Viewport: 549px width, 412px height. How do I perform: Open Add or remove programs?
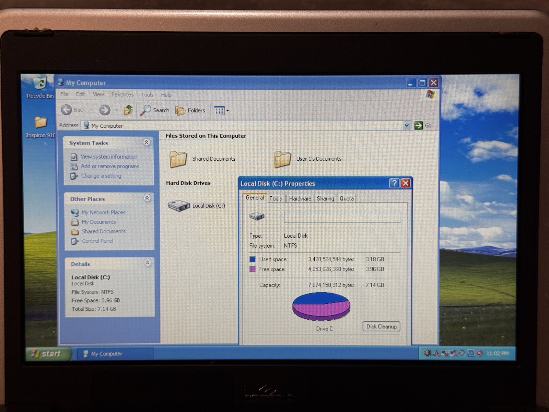point(110,166)
